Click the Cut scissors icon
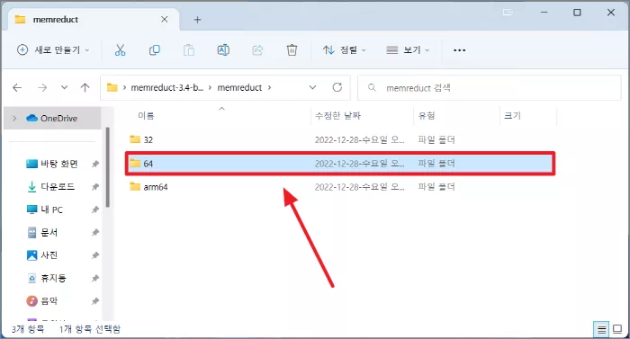 [120, 50]
